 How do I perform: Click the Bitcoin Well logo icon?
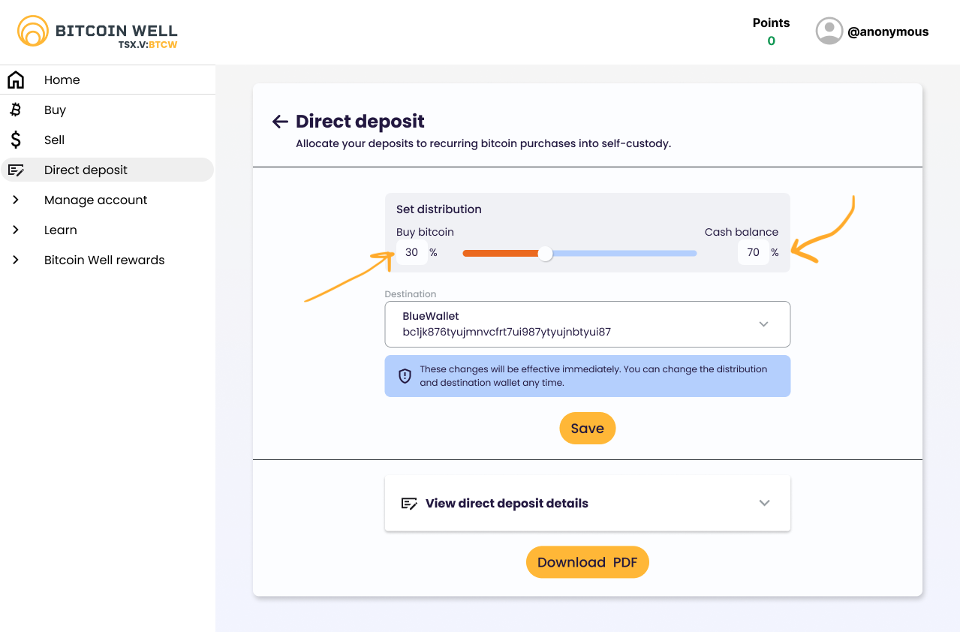(x=33, y=31)
